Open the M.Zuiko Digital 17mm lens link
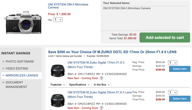This screenshot has width=192, height=110. [95, 64]
